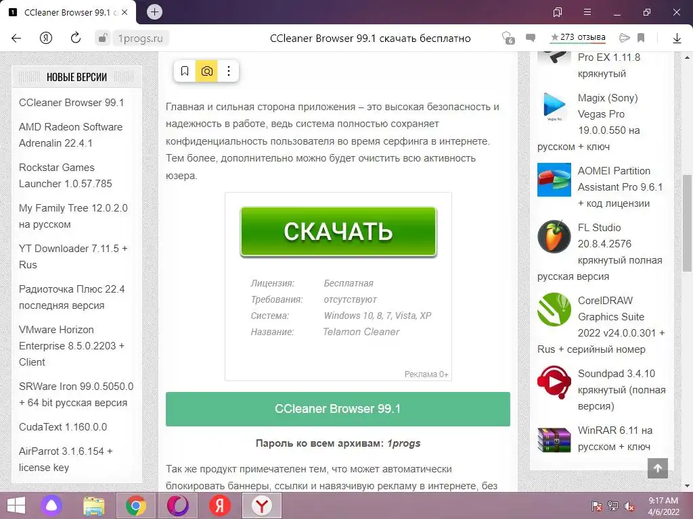
Task: Click the CorelDRAW green balloon icon
Action: tap(554, 310)
